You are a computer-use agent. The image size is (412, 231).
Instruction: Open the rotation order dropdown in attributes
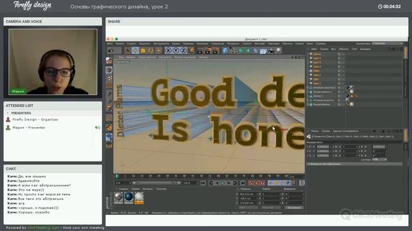click(379, 160)
